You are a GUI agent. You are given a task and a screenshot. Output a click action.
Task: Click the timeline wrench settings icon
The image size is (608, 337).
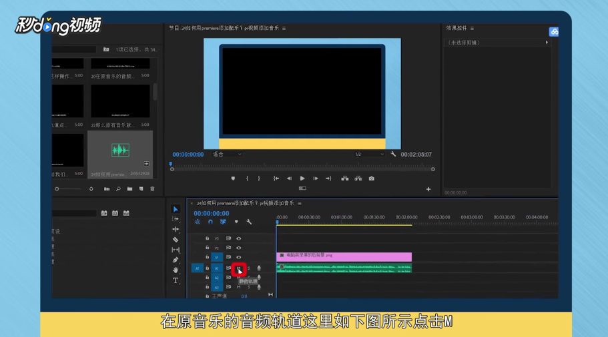[x=249, y=222]
